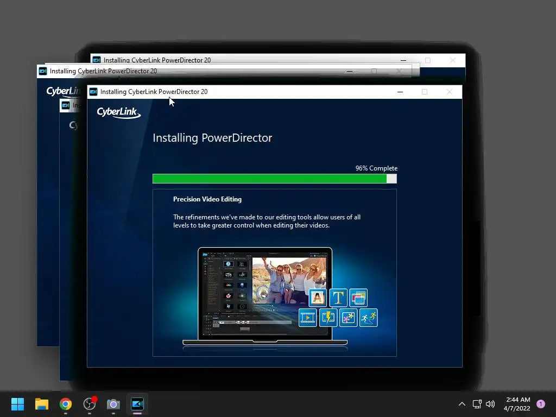
Task: Open the Windows Start menu
Action: 17,403
